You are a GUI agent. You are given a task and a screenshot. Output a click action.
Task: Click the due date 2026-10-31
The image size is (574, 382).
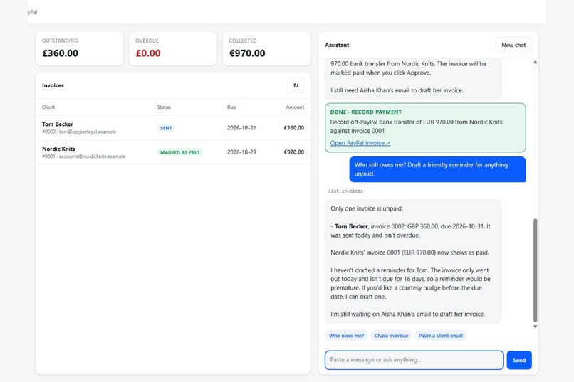tap(241, 128)
